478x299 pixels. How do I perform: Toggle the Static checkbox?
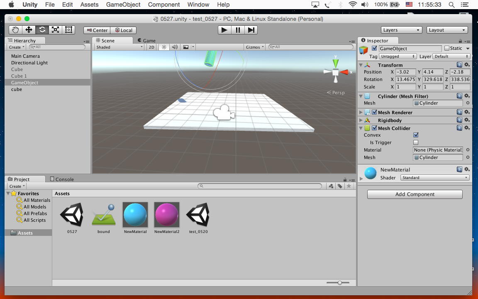pos(446,48)
